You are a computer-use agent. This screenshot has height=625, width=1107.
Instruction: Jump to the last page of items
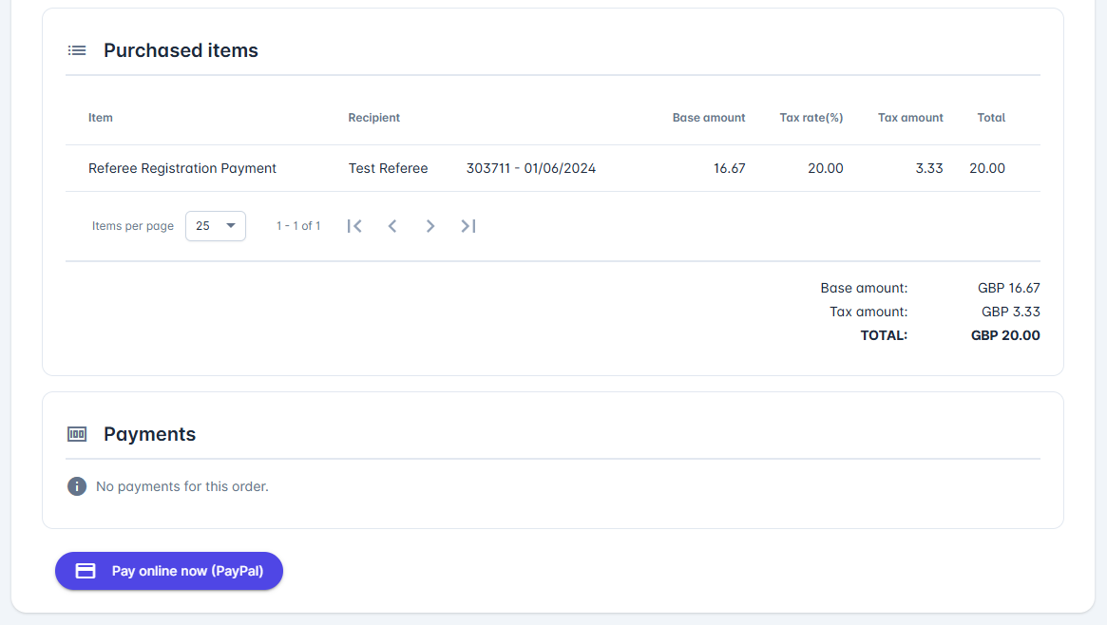point(468,226)
